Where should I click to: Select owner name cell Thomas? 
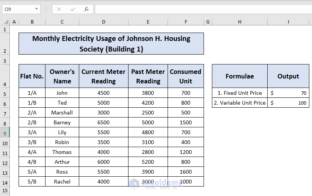pyautogui.click(x=62, y=152)
